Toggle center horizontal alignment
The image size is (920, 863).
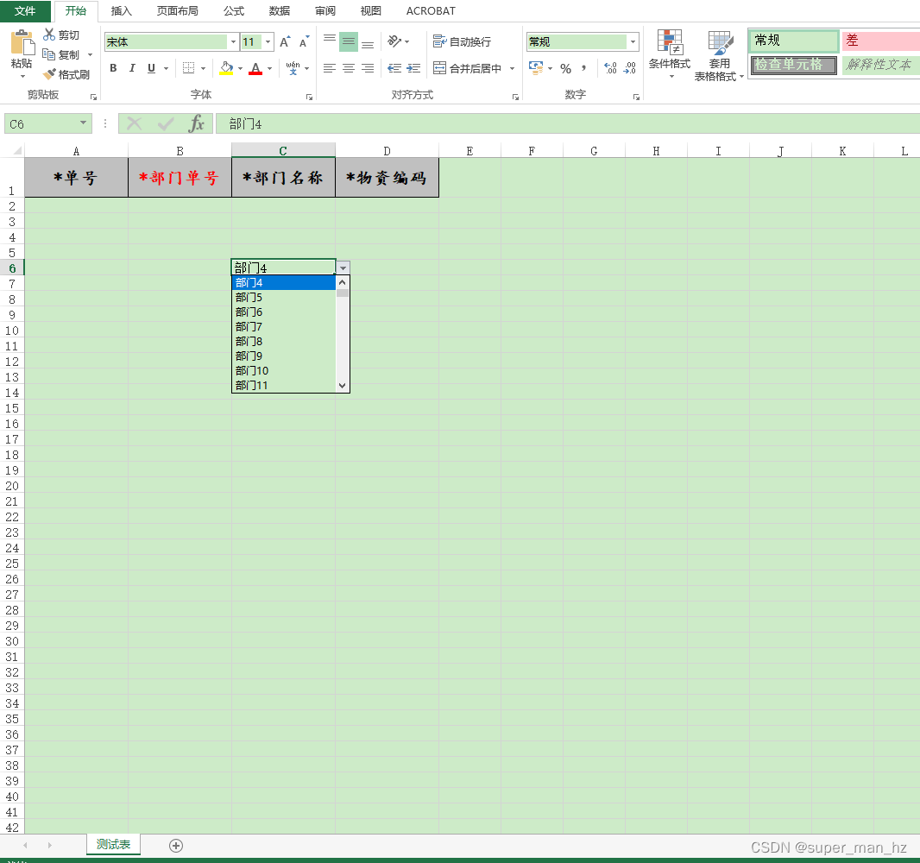(349, 68)
